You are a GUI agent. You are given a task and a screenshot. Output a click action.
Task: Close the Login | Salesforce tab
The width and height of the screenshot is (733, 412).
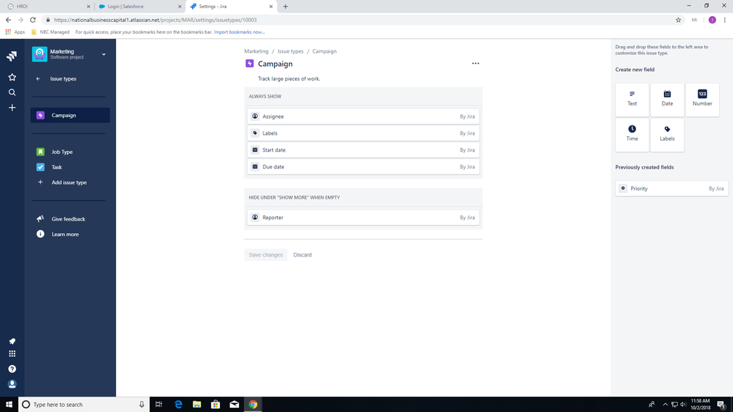(x=180, y=7)
